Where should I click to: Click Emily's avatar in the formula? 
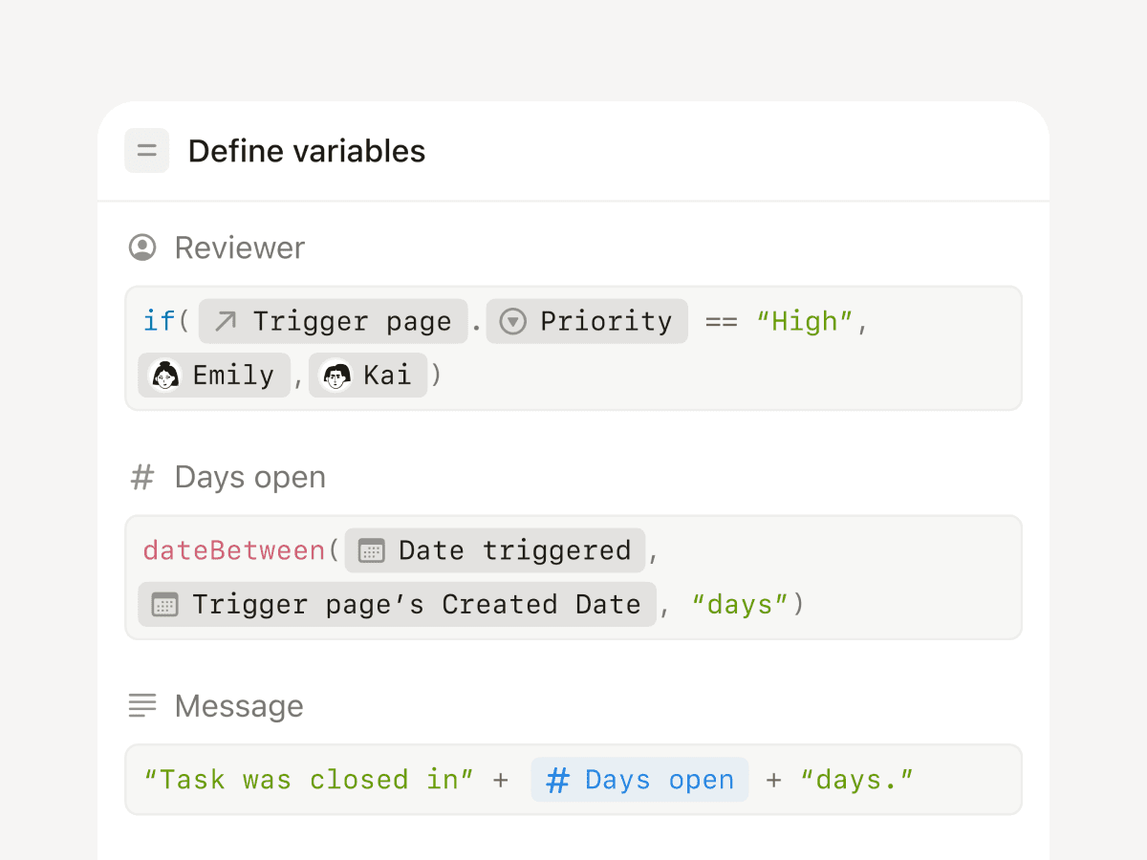[x=165, y=376]
